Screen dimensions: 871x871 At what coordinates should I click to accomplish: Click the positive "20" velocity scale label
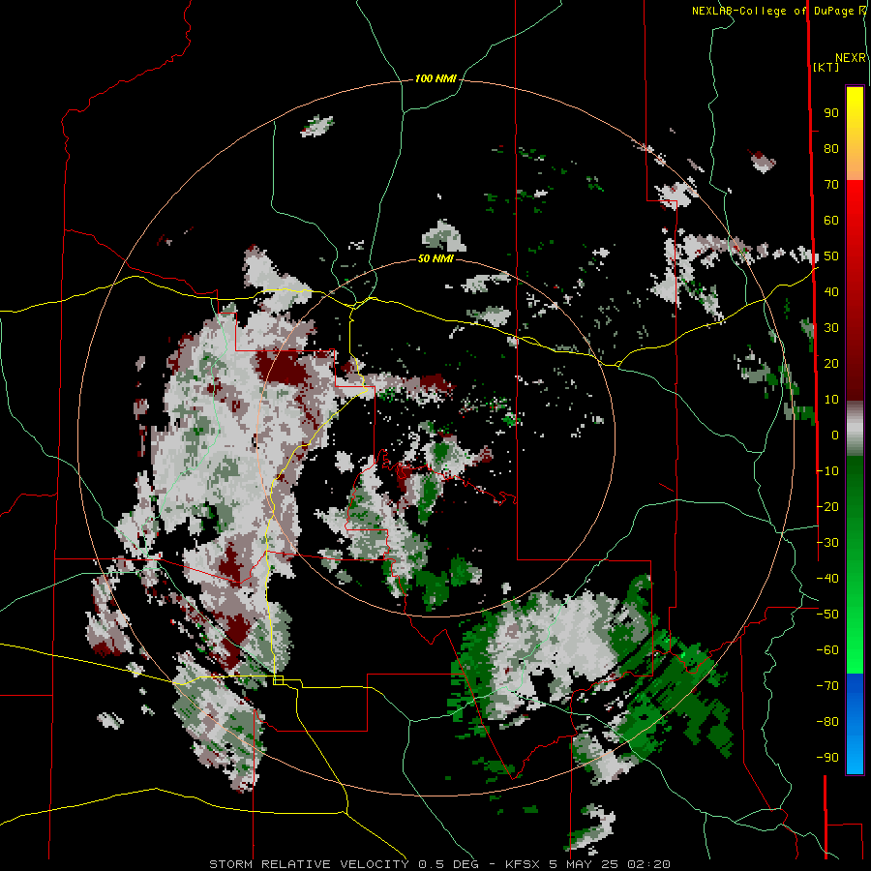tap(831, 363)
